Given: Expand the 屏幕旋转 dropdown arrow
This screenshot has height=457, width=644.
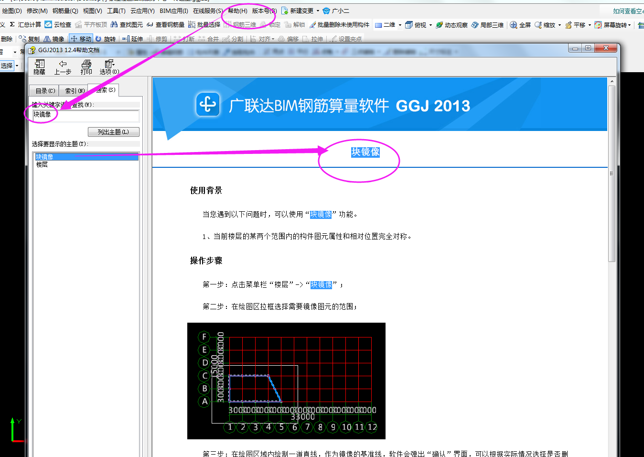Looking at the screenshot, I should [x=629, y=25].
